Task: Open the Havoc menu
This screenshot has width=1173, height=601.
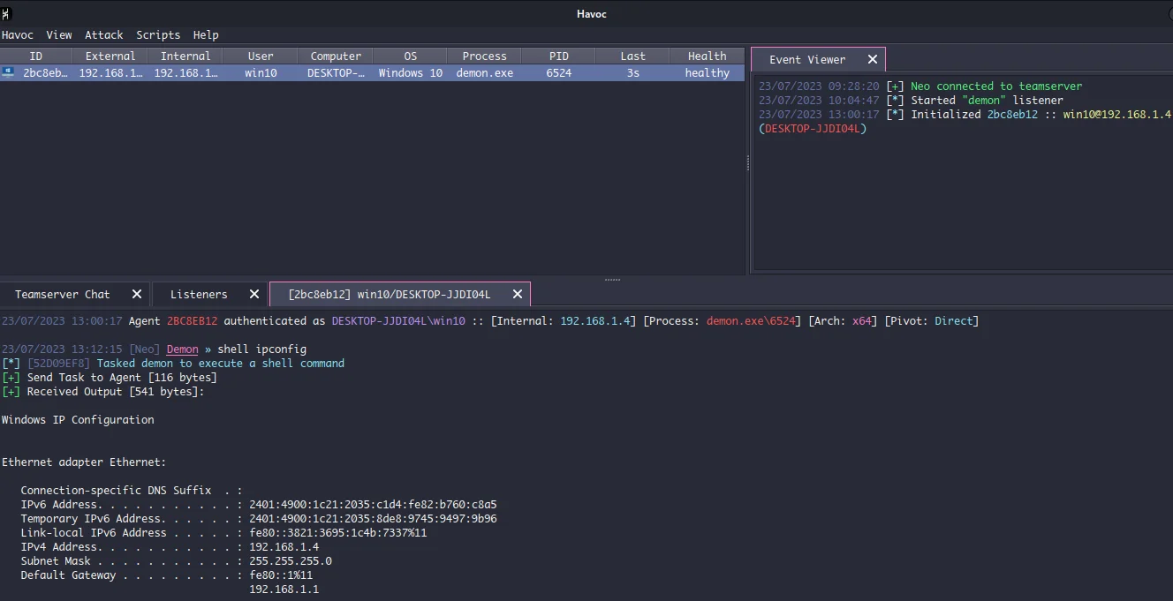Action: click(x=18, y=35)
